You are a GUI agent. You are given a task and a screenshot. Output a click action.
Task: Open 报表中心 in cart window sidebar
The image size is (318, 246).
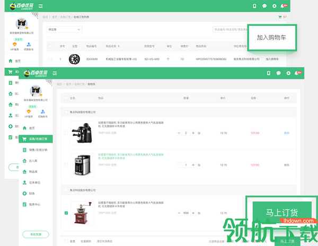click(x=31, y=205)
